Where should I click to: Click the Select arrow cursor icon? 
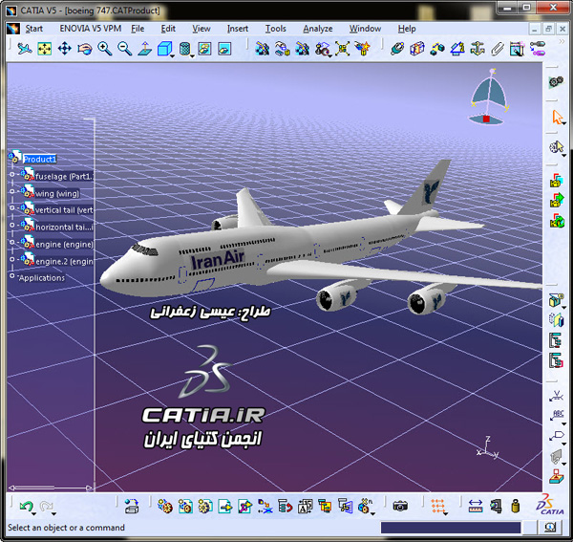pyautogui.click(x=558, y=118)
